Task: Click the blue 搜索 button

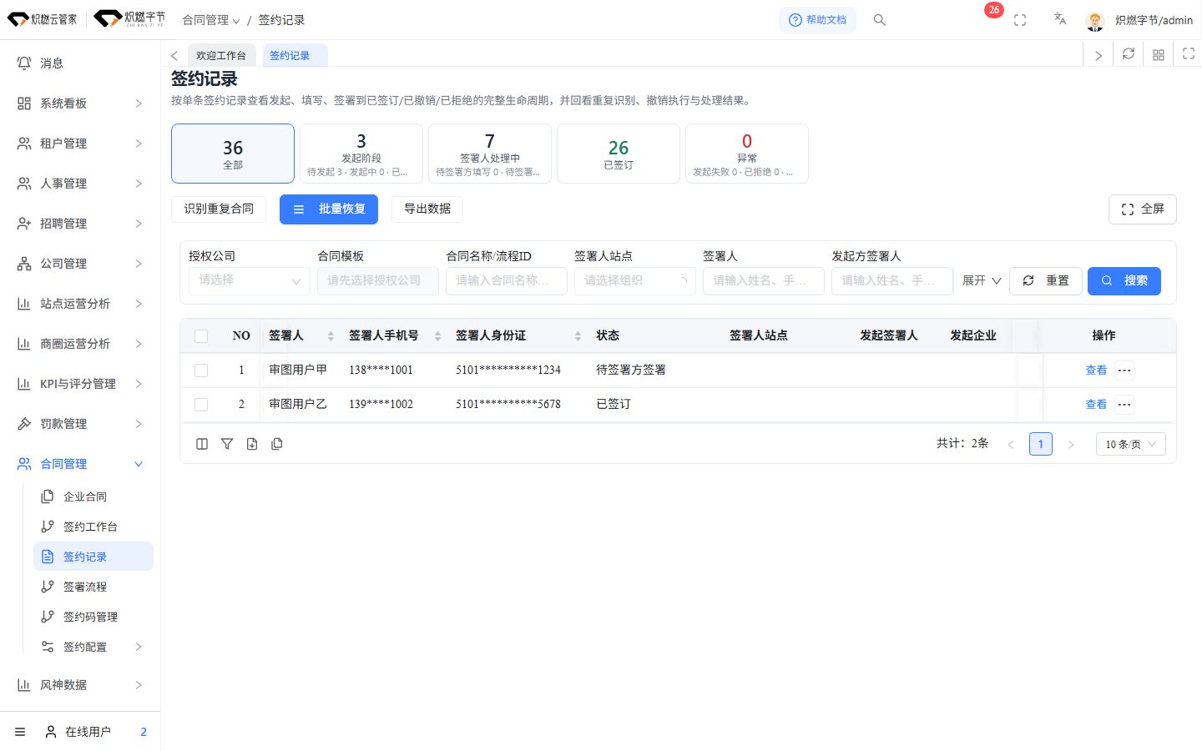Action: 1124,281
